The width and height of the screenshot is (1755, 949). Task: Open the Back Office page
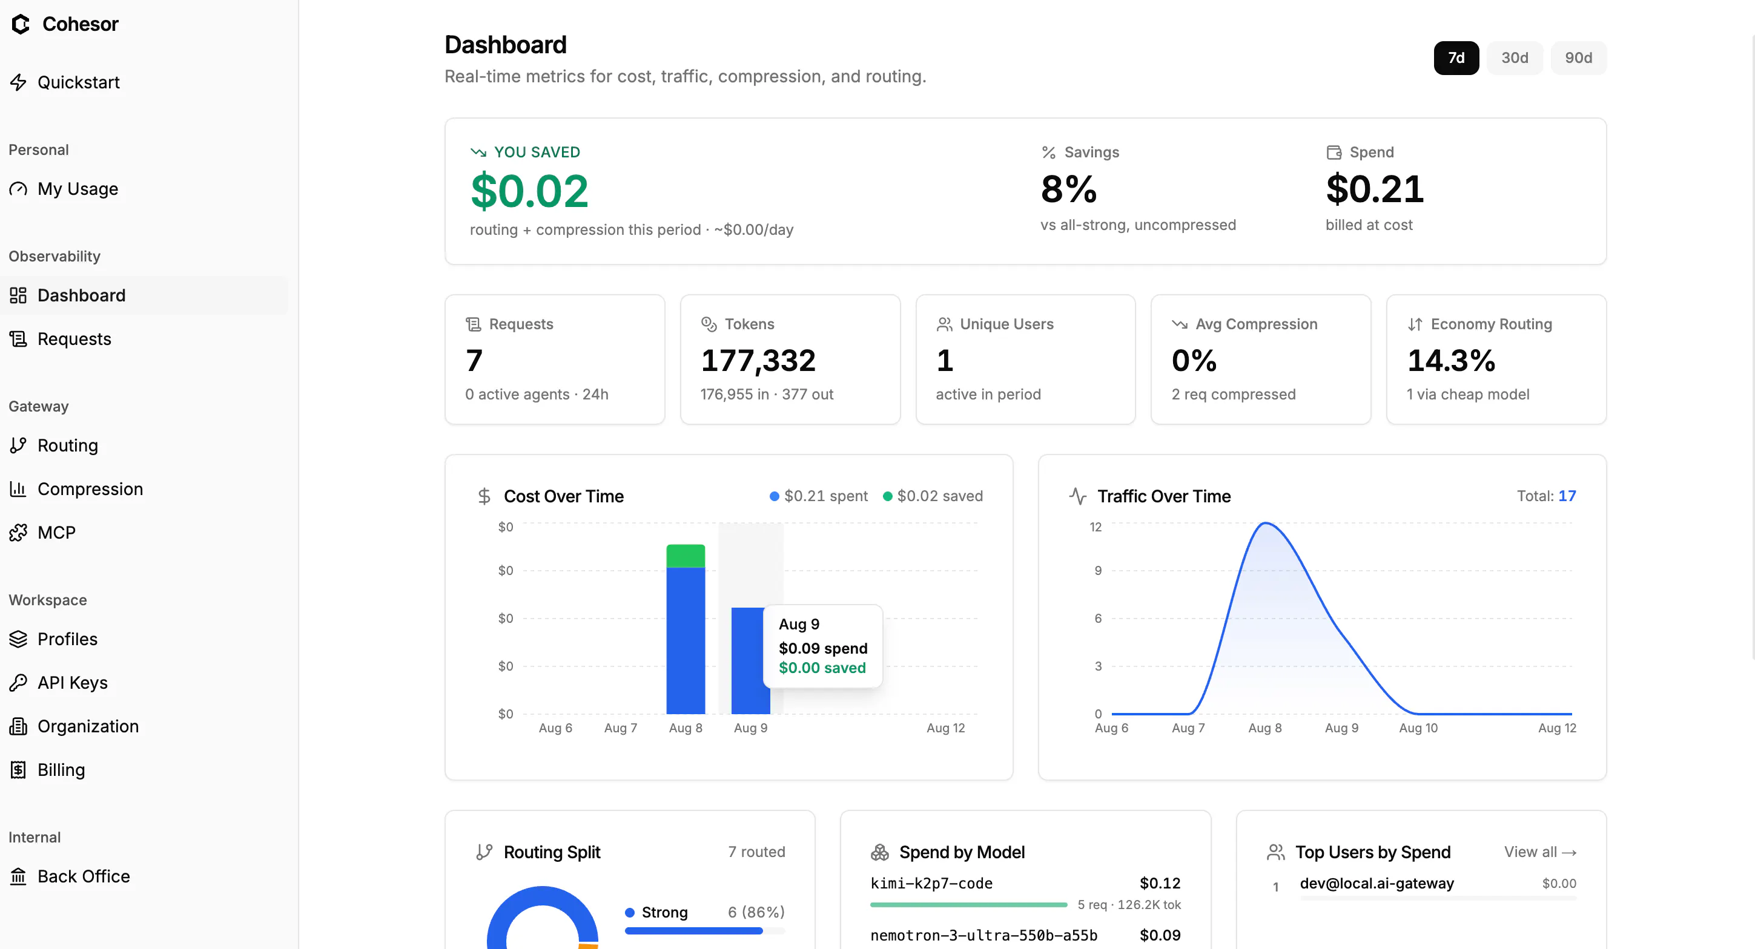click(x=144, y=876)
